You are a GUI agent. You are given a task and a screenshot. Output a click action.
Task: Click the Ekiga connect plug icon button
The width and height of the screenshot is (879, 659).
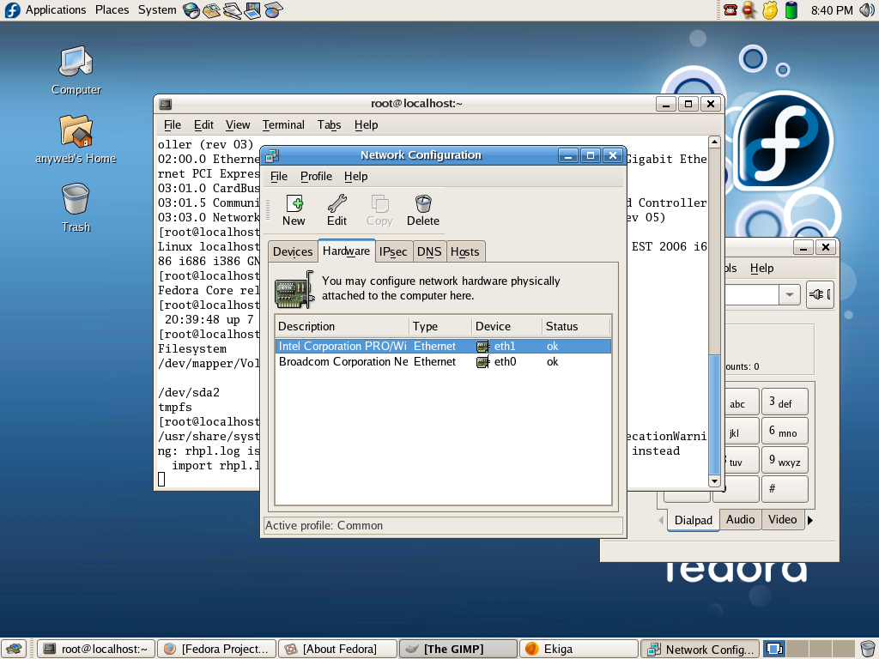820,295
